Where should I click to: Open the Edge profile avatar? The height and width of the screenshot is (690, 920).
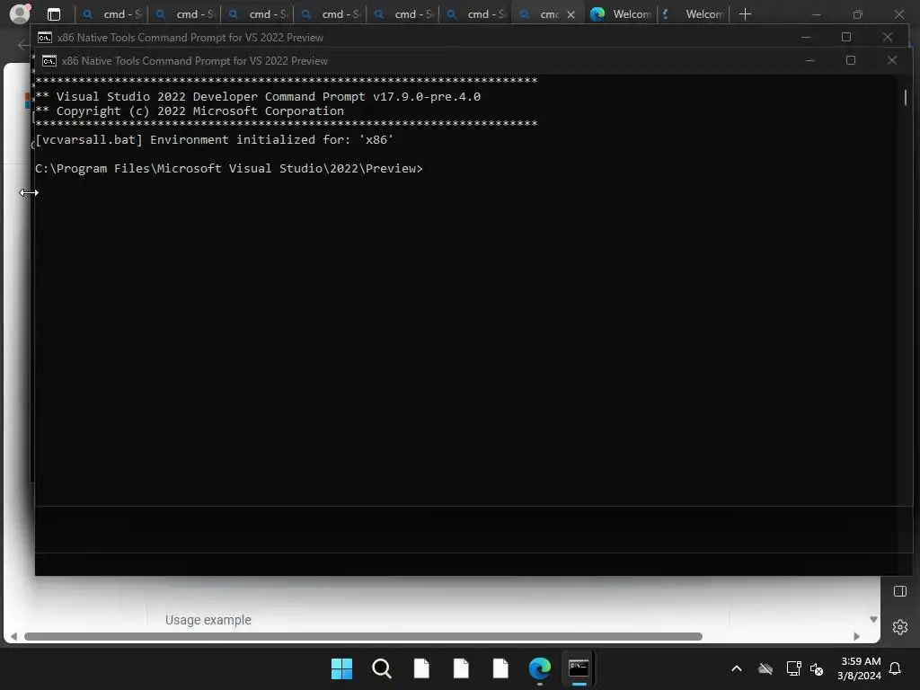20,13
